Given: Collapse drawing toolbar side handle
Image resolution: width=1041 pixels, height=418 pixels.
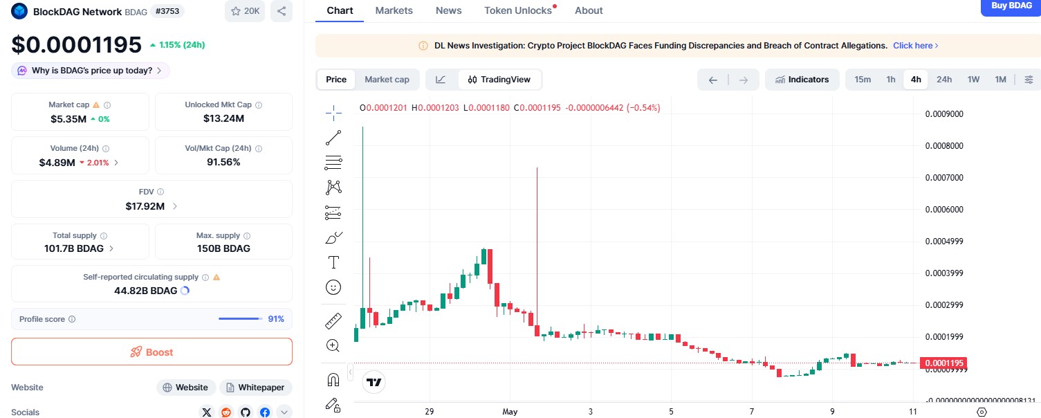Looking at the screenshot, I should (x=350, y=372).
